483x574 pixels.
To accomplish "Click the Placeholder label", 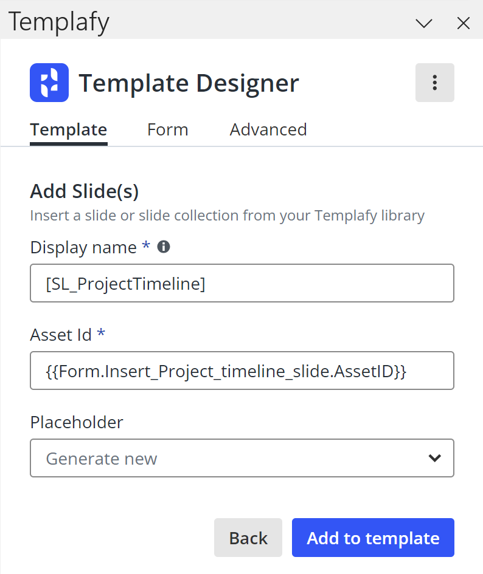I will 77,422.
